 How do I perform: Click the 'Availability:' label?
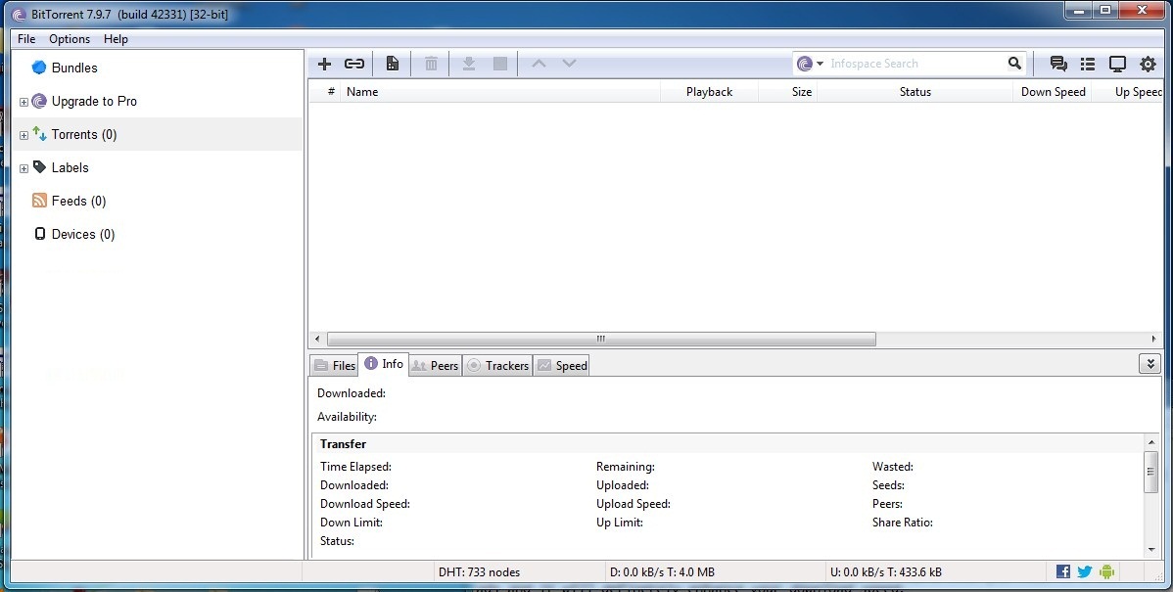click(x=348, y=416)
